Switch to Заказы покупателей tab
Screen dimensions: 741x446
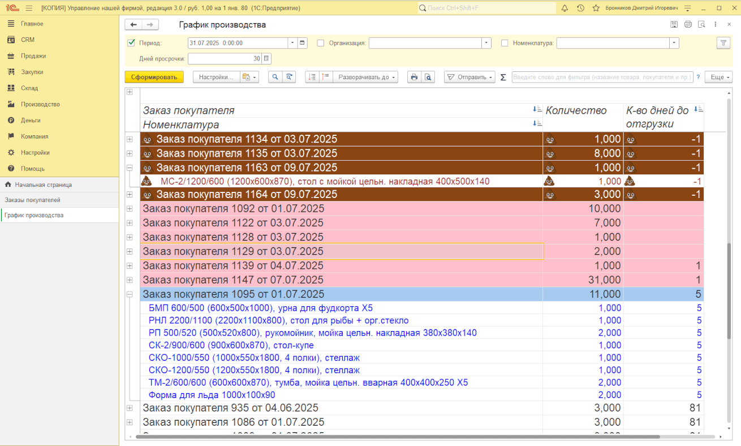tap(33, 200)
